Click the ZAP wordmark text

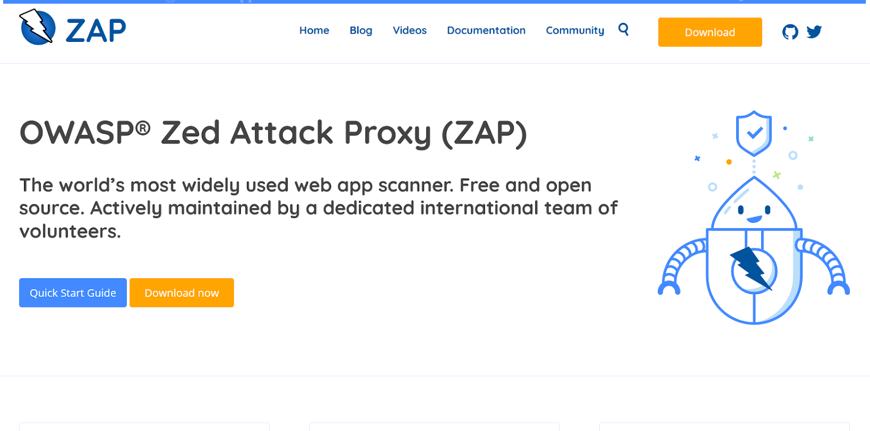point(96,30)
